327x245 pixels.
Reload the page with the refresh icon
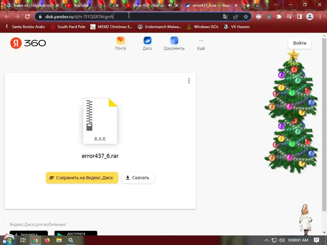[x=27, y=17]
